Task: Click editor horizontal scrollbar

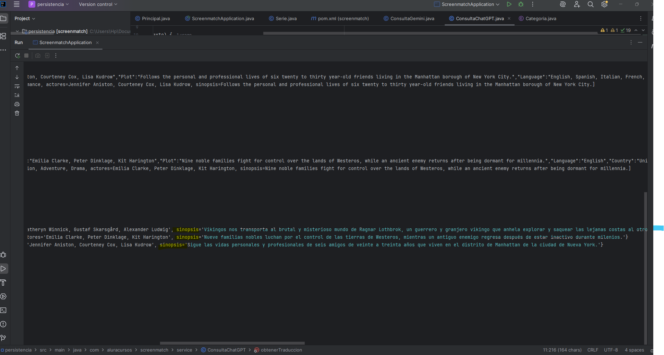Action: 430,33
